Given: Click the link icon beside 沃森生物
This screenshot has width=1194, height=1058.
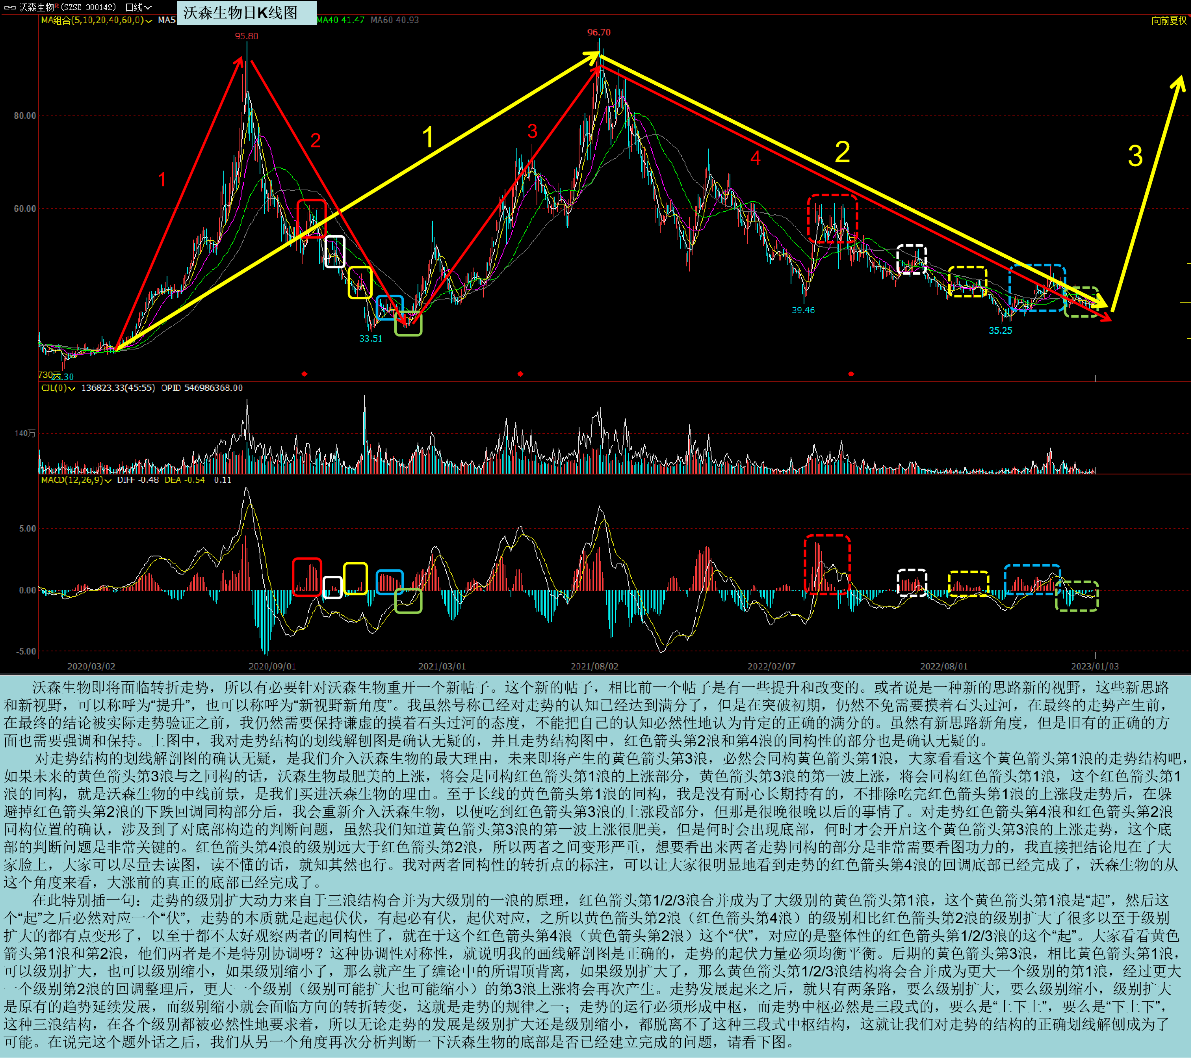Looking at the screenshot, I should [x=9, y=7].
